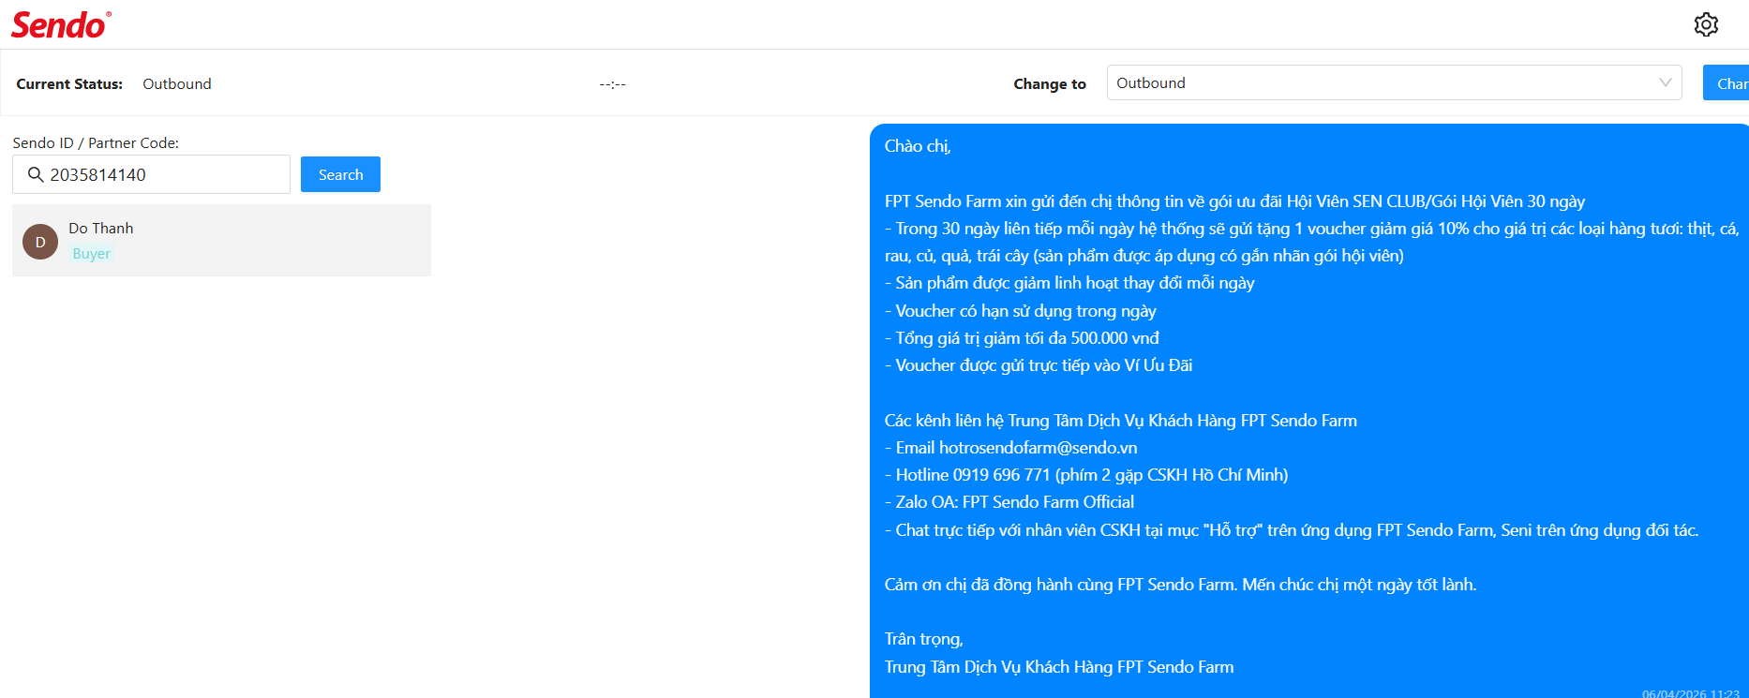This screenshot has height=698, width=1749.
Task: Click the magnifier icon in the ID field
Action: (x=36, y=174)
